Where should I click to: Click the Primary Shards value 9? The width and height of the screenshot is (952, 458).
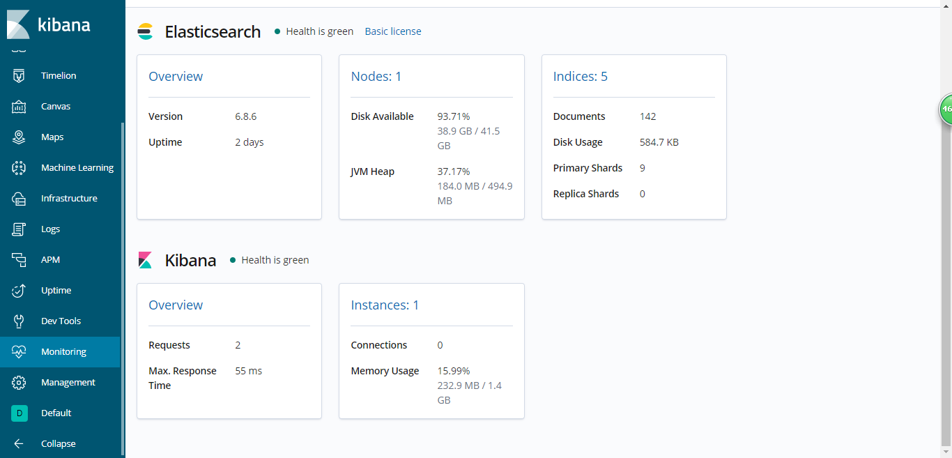(x=643, y=168)
